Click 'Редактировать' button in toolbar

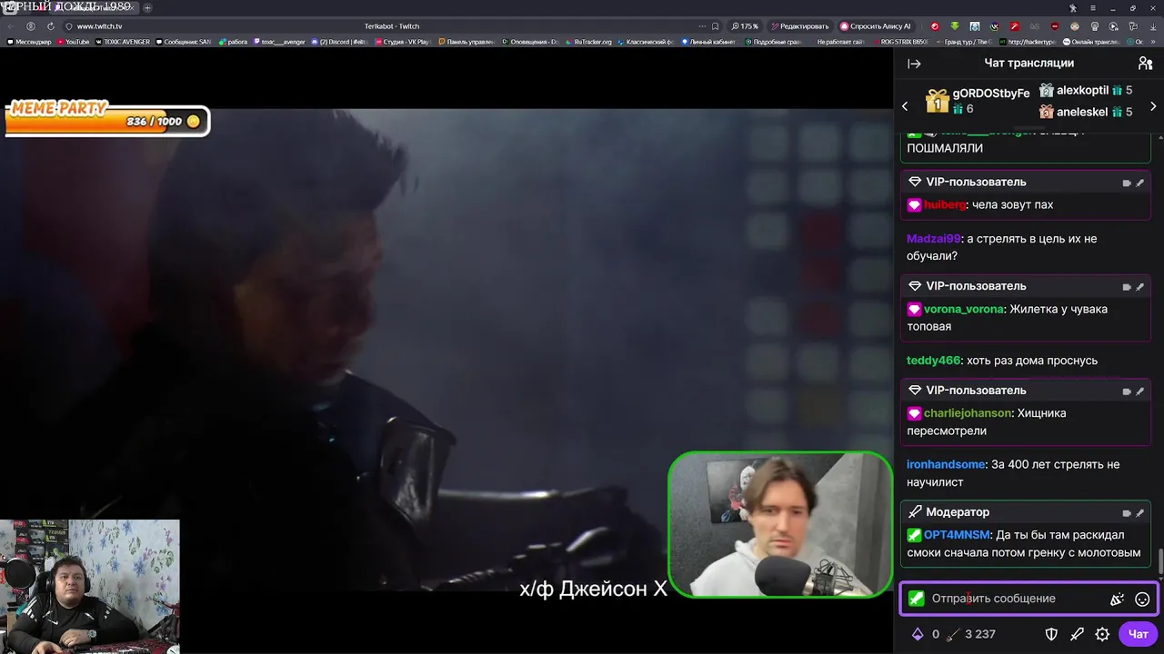[x=800, y=26]
